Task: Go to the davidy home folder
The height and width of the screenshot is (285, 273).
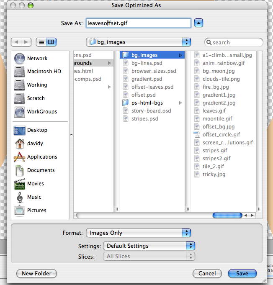Action: [20, 144]
